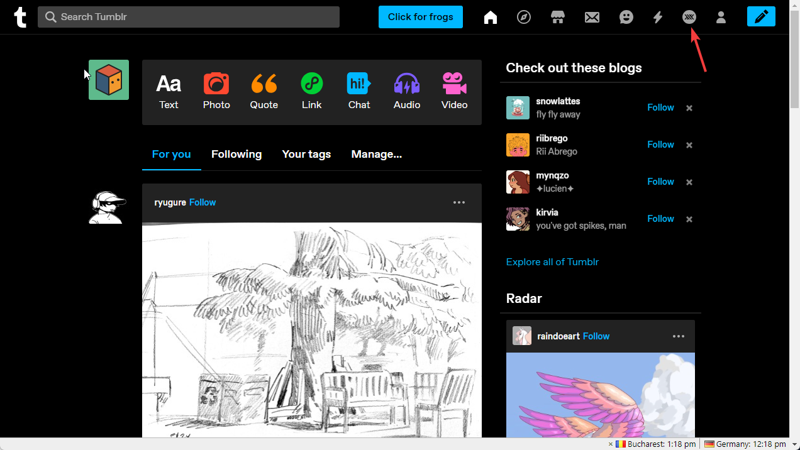The width and height of the screenshot is (800, 450).
Task: Open ryugure post options menu
Action: [459, 202]
